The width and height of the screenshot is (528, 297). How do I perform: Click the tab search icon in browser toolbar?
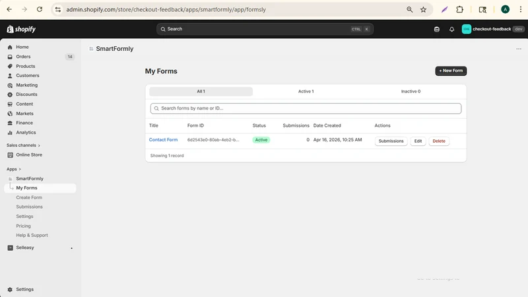pos(482,9)
